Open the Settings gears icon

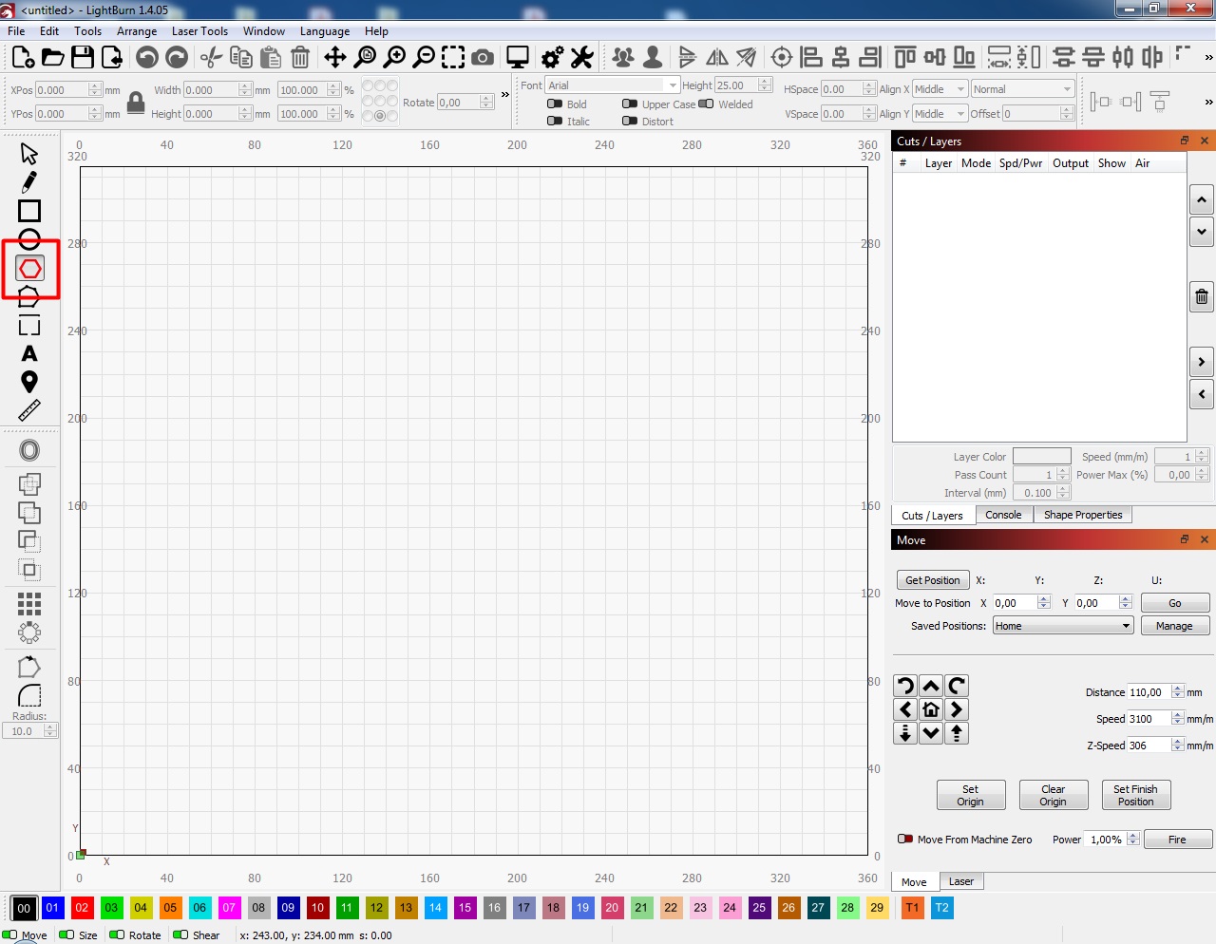click(553, 58)
